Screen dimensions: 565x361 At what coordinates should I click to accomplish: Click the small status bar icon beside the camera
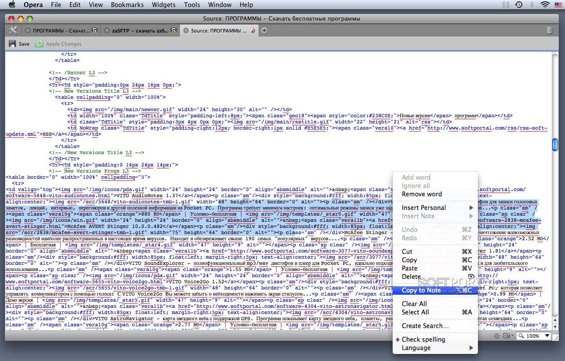497,336
